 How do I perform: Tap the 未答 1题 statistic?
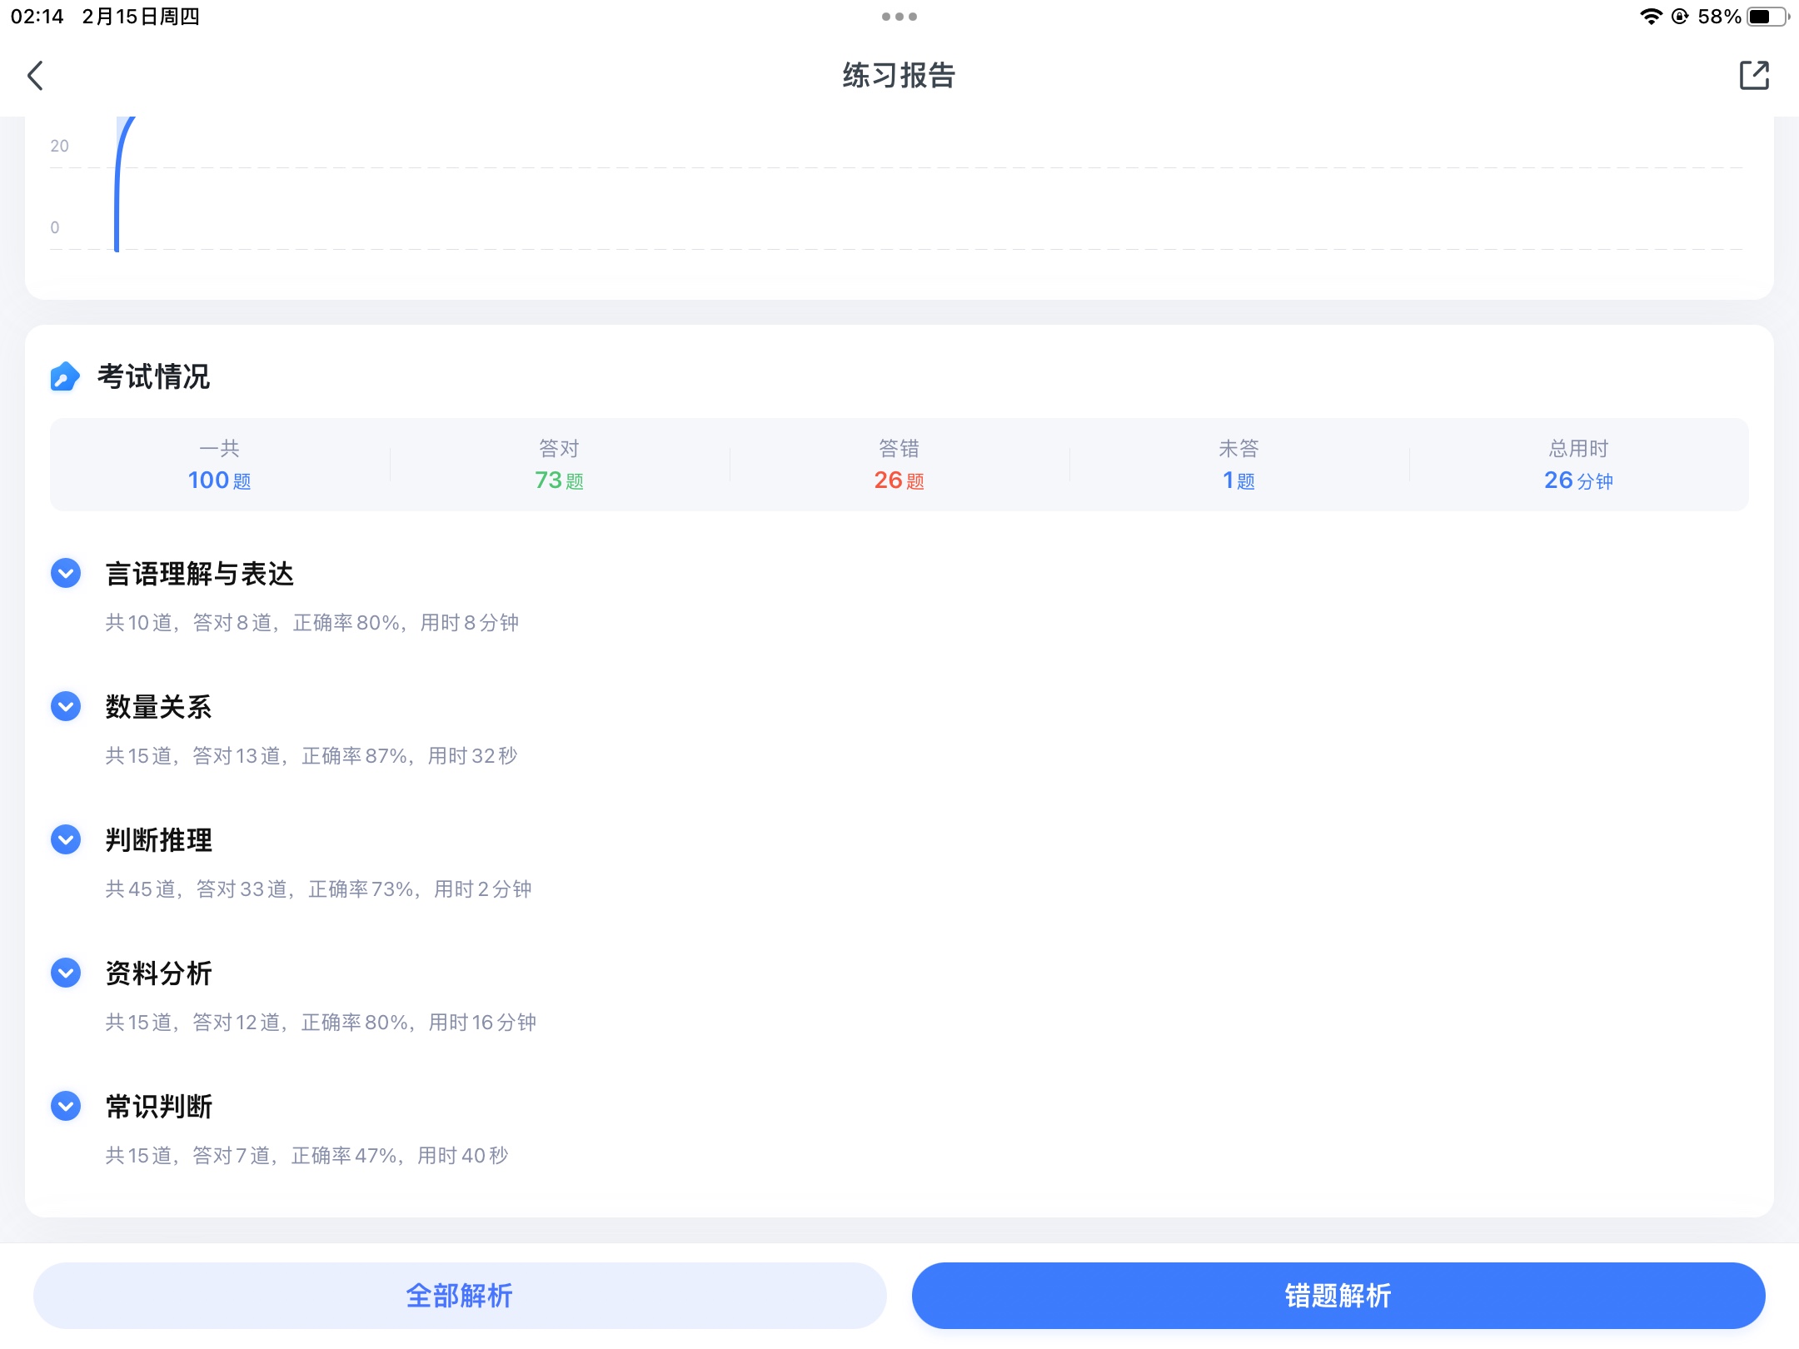click(1238, 465)
